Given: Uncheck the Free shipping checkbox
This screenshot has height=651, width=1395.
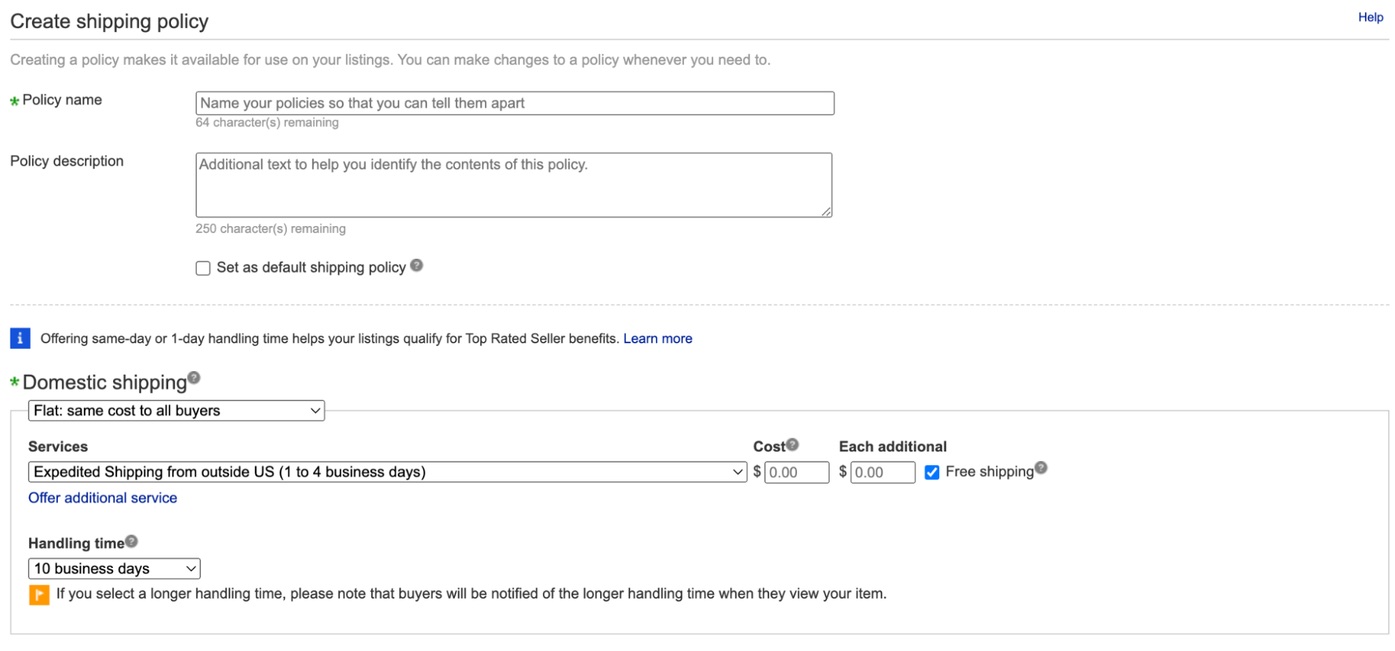Looking at the screenshot, I should point(932,472).
